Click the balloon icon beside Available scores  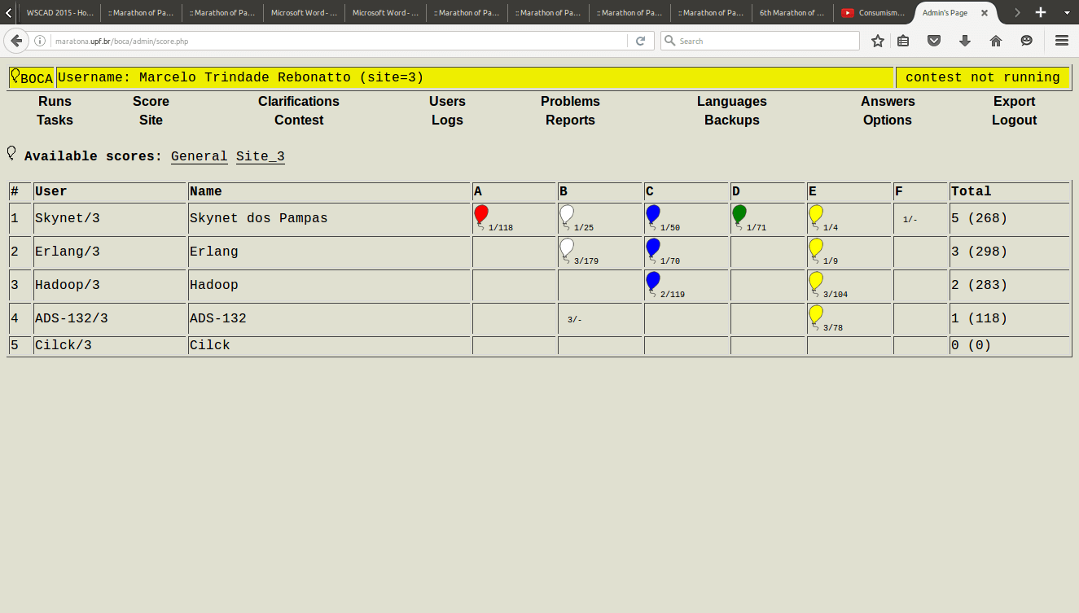tap(11, 153)
